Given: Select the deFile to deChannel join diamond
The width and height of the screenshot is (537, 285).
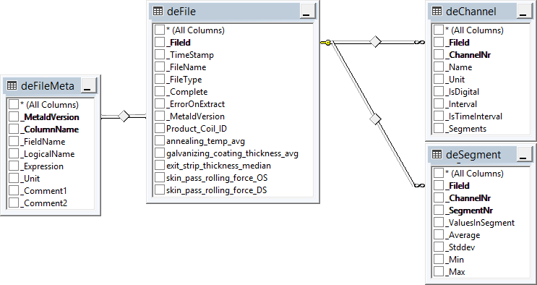Looking at the screenshot, I should point(376,42).
